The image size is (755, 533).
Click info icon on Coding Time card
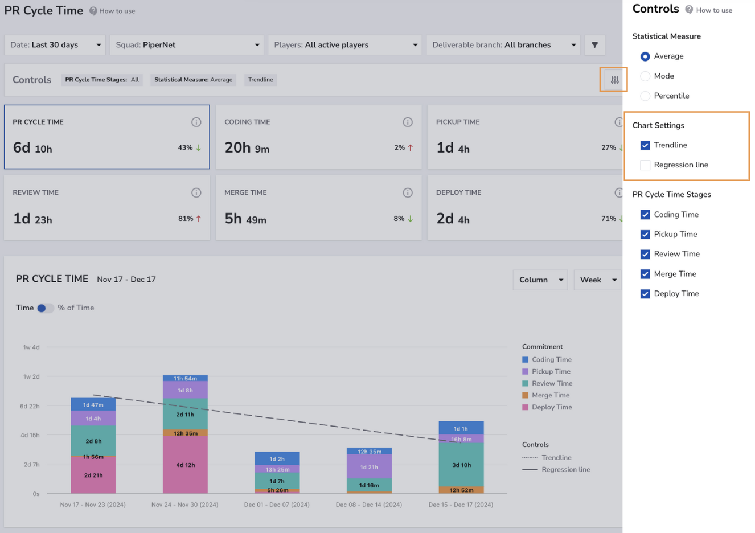[408, 122]
